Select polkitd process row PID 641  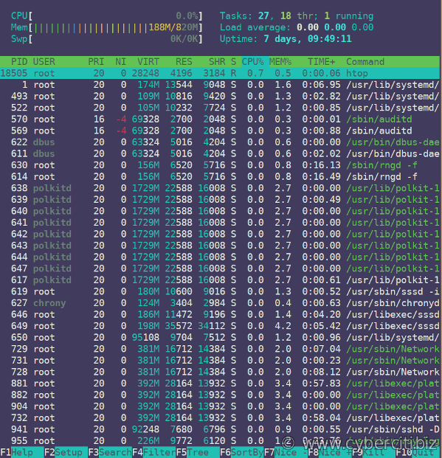(x=220, y=223)
